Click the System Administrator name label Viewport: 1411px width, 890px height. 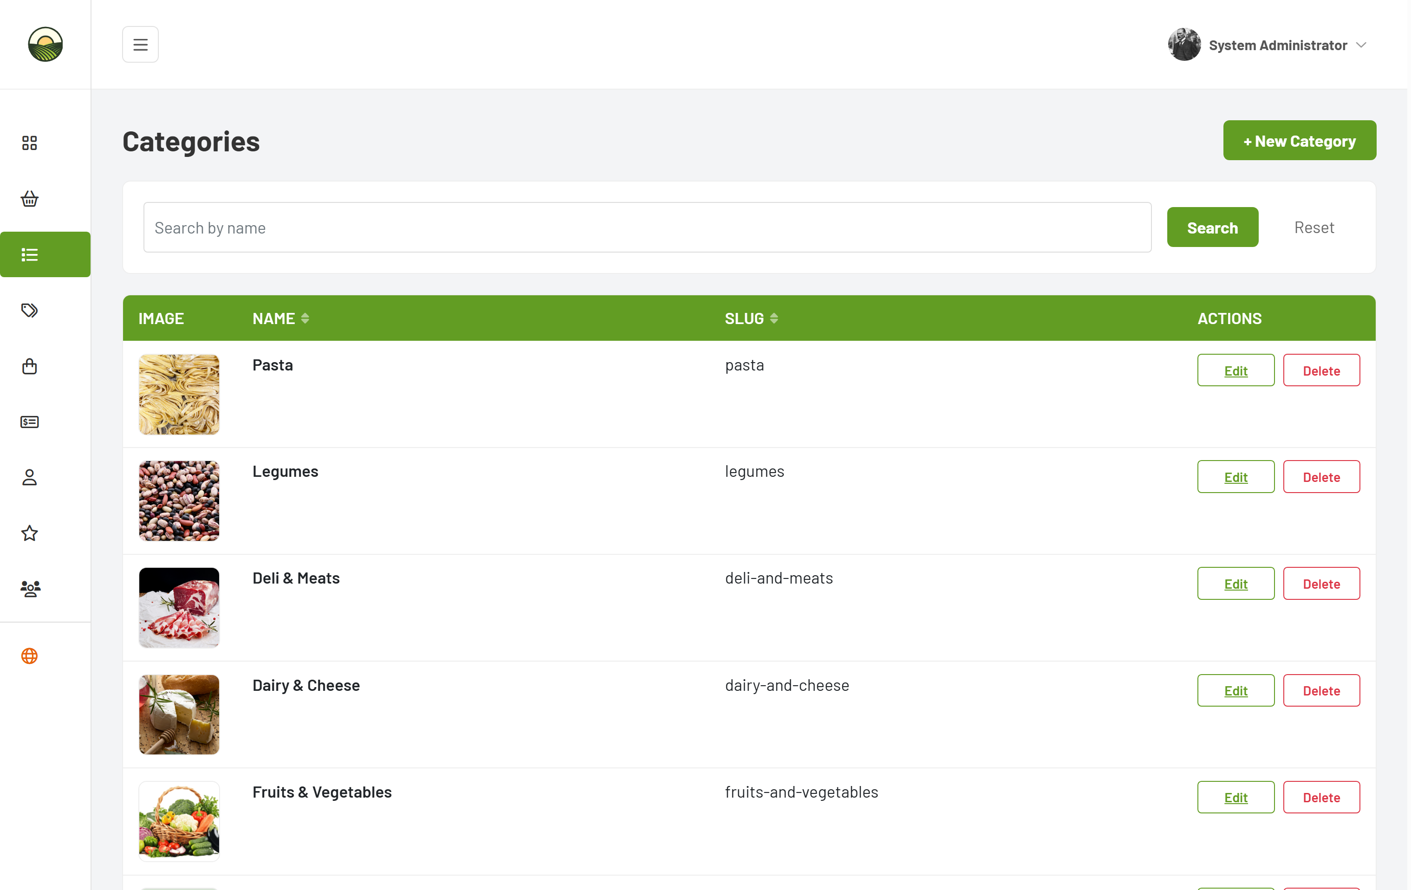tap(1277, 45)
